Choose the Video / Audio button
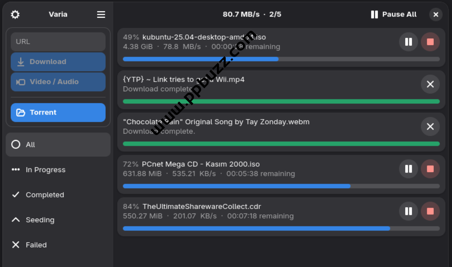This screenshot has width=452, height=267. click(x=58, y=82)
